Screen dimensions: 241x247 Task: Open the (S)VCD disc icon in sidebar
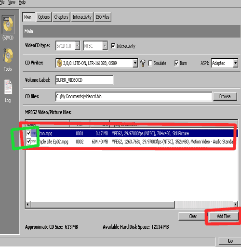8,25
